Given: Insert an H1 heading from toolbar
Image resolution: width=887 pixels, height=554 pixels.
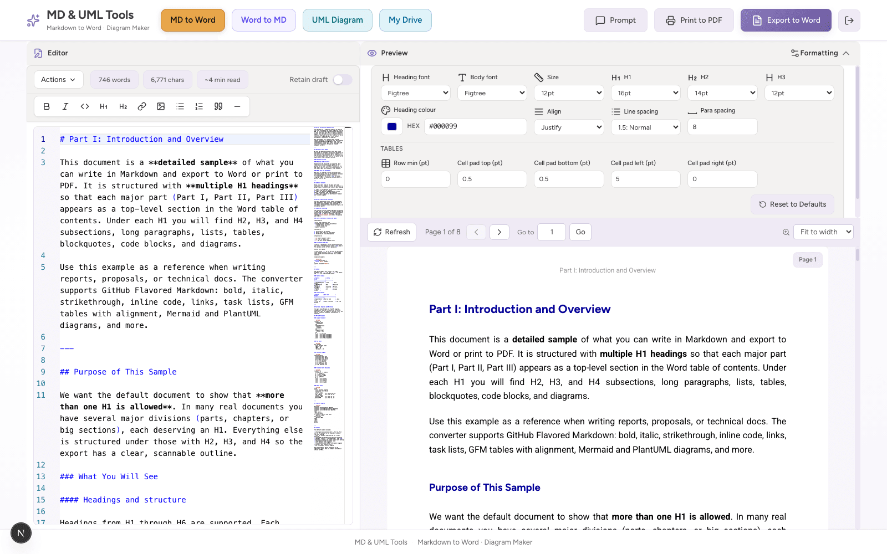Looking at the screenshot, I should point(104,106).
